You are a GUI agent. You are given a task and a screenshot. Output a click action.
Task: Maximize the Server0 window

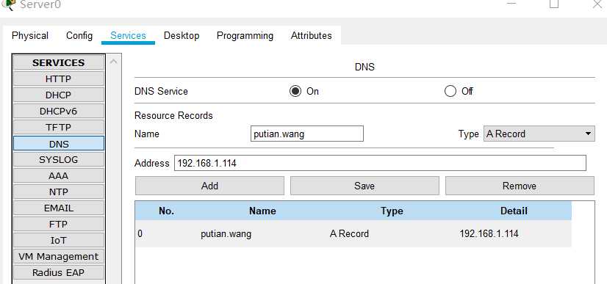(554, 4)
